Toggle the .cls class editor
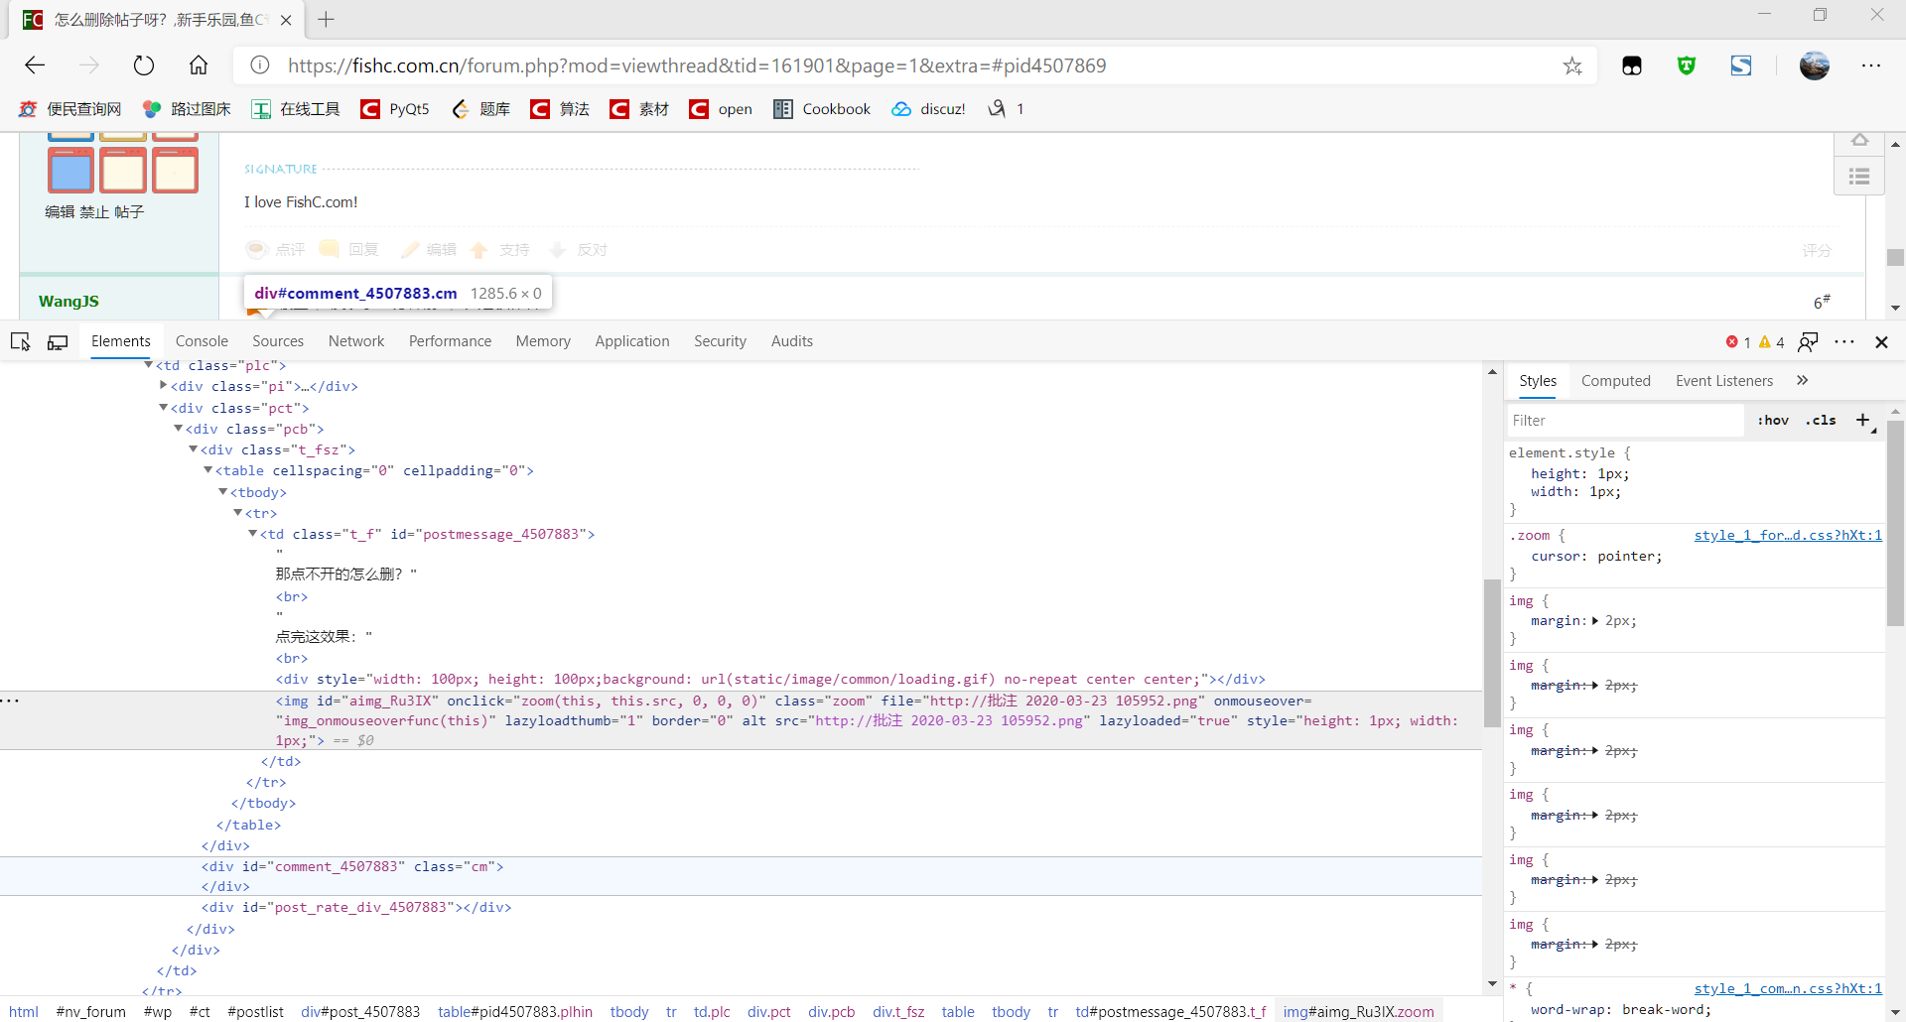 point(1821,420)
